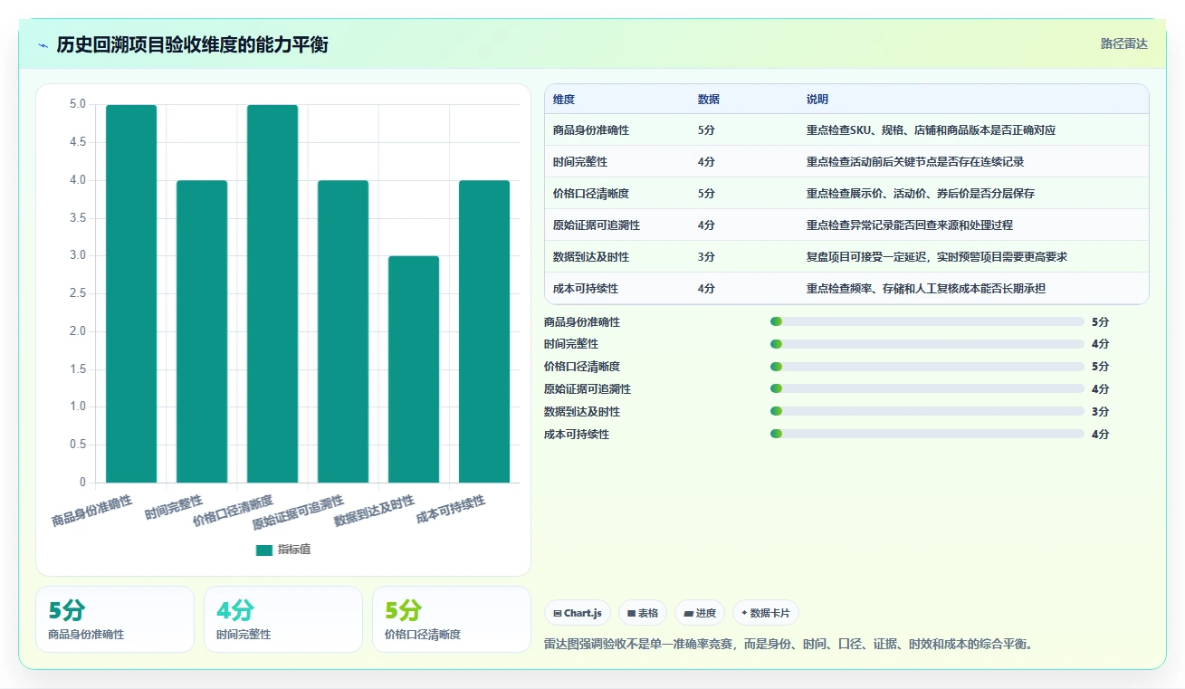Click the 时间完整性 progress bar

point(927,344)
